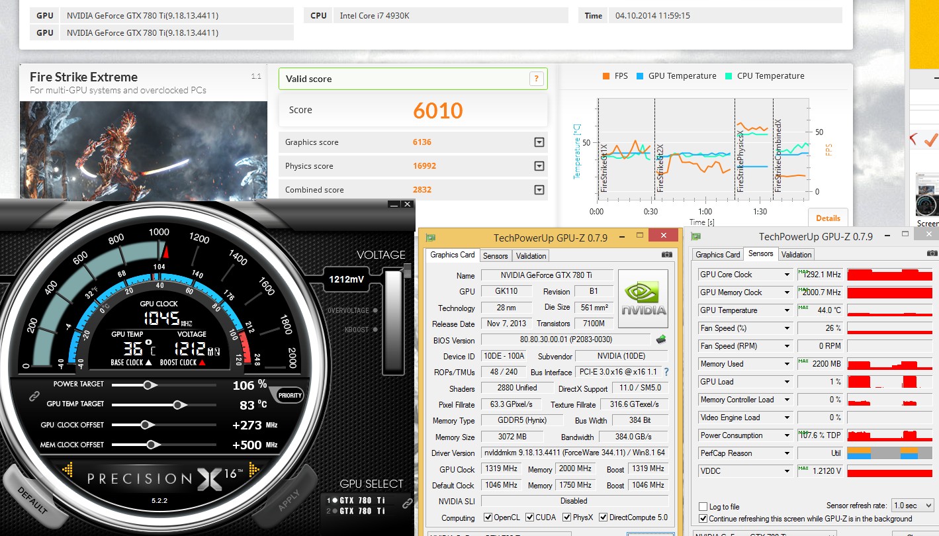Click the BIOS Version field in GPU-Z
The width and height of the screenshot is (939, 536).
pyautogui.click(x=566, y=340)
